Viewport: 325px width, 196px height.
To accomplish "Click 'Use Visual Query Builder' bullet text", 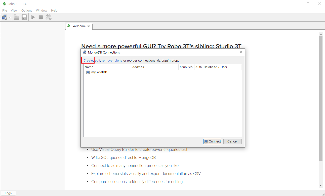I will [x=139, y=150].
